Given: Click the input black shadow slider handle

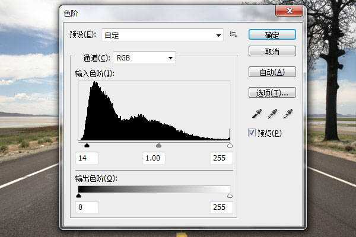Looking at the screenshot, I should click(87, 145).
